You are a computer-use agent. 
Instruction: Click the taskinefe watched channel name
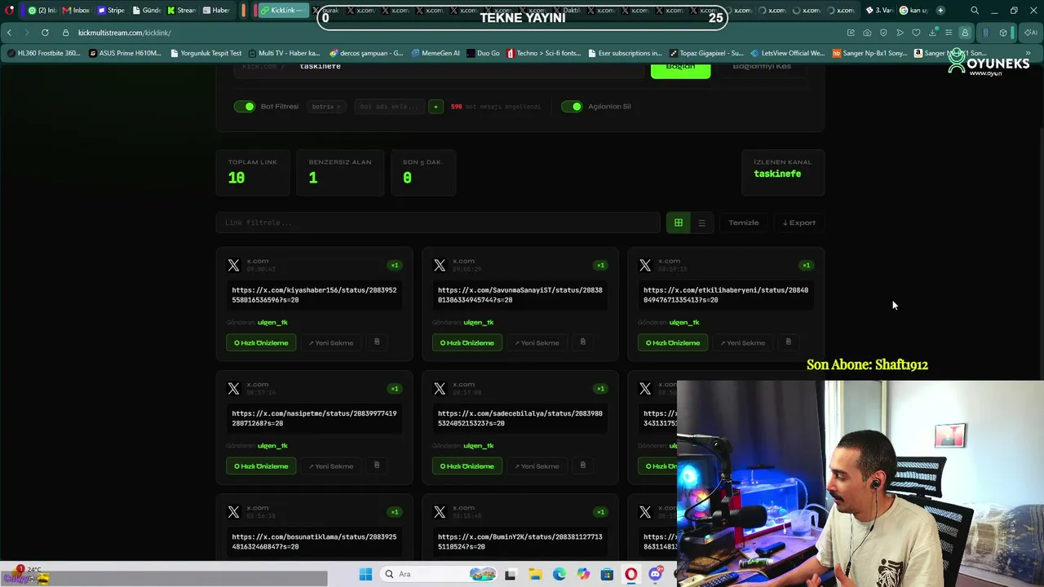[x=777, y=174]
